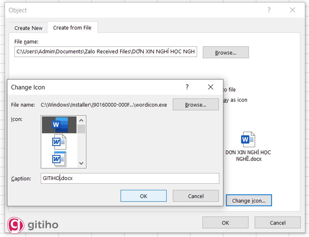This screenshot has height=237, width=309.
Task: Cancel the Change Icon dialog
Action: (196, 196)
